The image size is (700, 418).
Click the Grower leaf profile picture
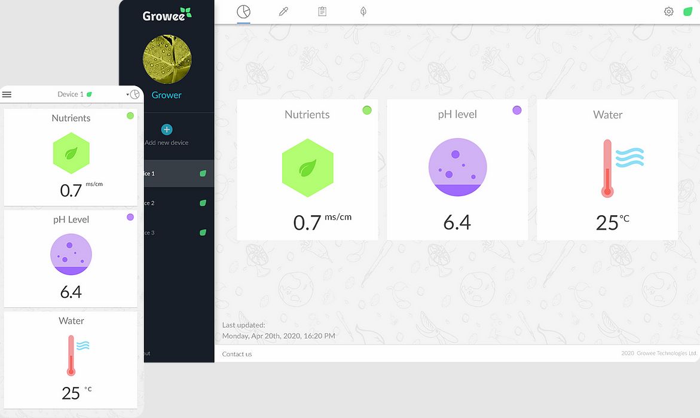[x=167, y=59]
